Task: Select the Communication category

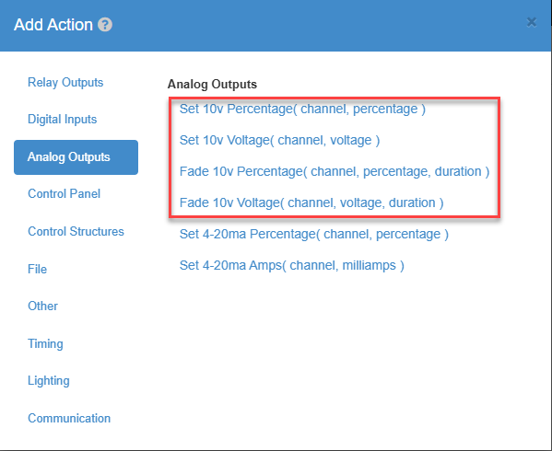Action: click(x=69, y=418)
